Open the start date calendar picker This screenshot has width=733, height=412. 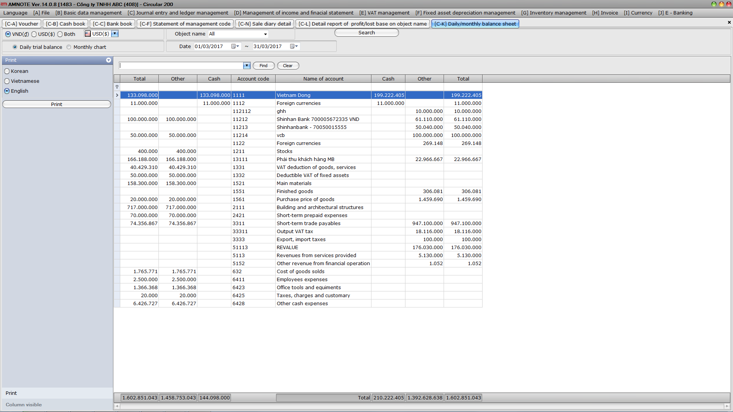(234, 47)
